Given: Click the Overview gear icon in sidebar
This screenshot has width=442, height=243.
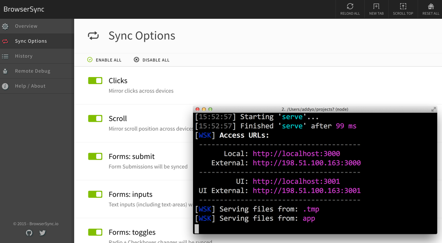Looking at the screenshot, I should click(5, 26).
